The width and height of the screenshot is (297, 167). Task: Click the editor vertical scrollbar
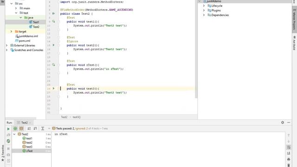(196, 49)
